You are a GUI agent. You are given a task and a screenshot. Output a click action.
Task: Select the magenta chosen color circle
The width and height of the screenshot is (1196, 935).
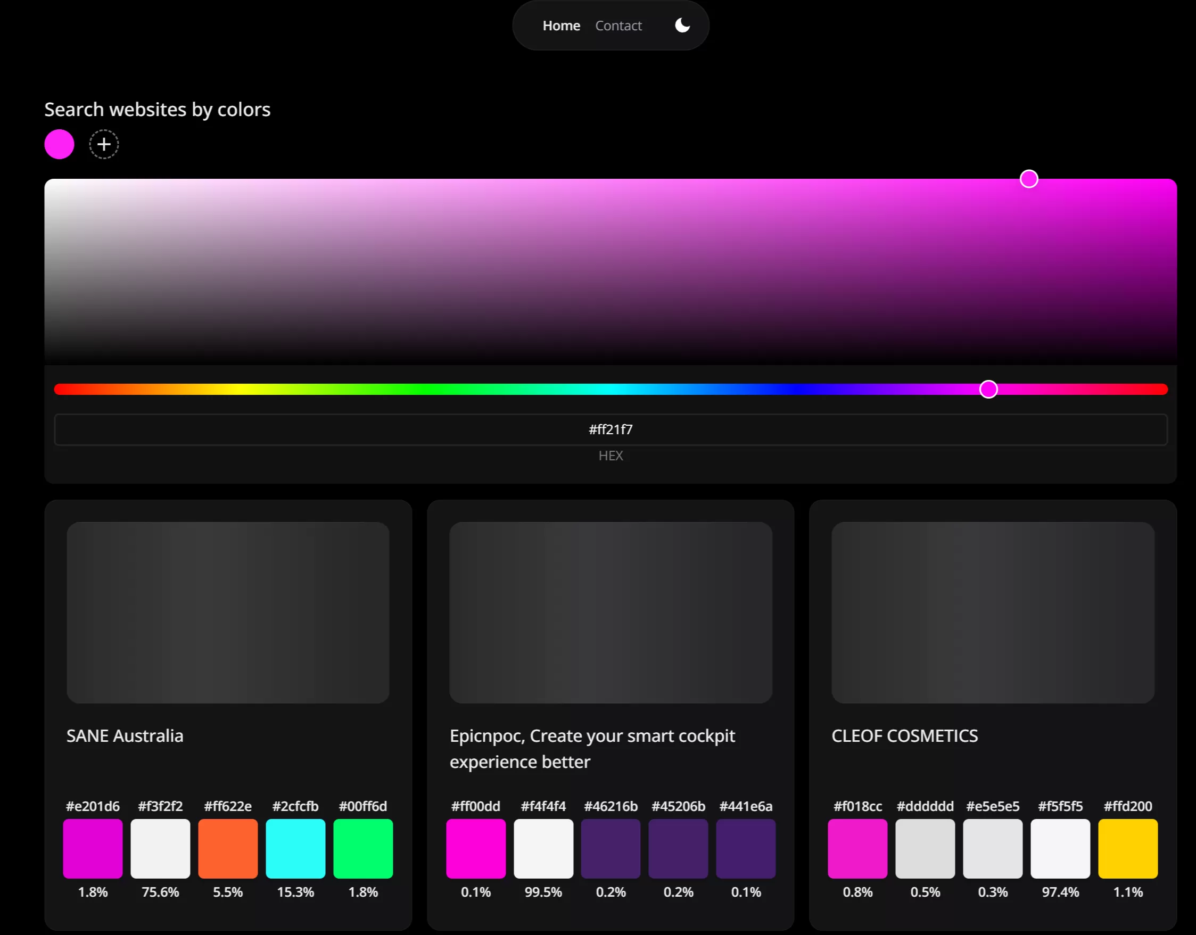point(59,145)
